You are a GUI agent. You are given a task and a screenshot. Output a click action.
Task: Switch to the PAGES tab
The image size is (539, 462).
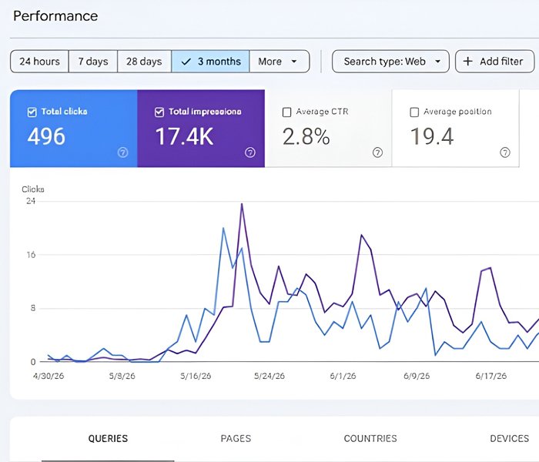click(x=236, y=439)
